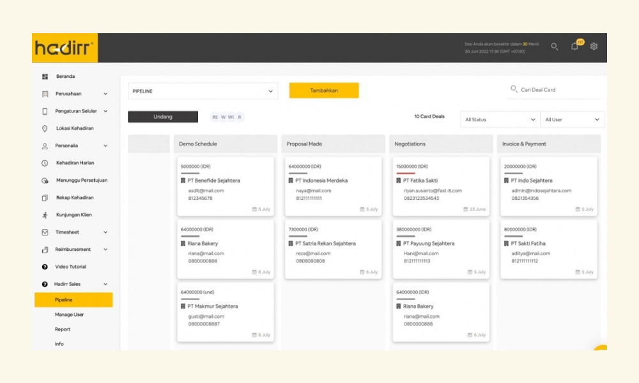Screen dimensions: 639x383
Task: Open the All User dropdown
Action: [x=572, y=119]
